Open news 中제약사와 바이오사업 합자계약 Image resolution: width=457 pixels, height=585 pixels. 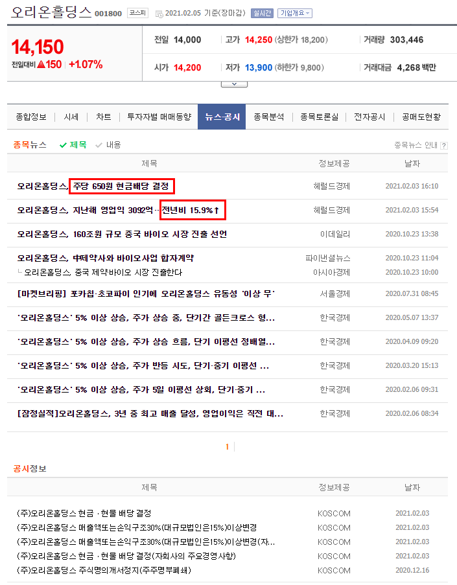[x=106, y=258]
